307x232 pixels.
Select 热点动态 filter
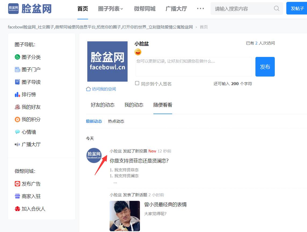click(116, 121)
